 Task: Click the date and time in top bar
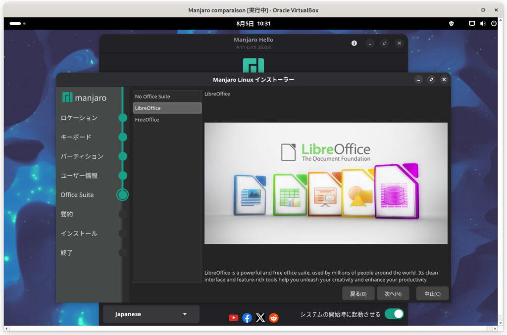(x=253, y=24)
